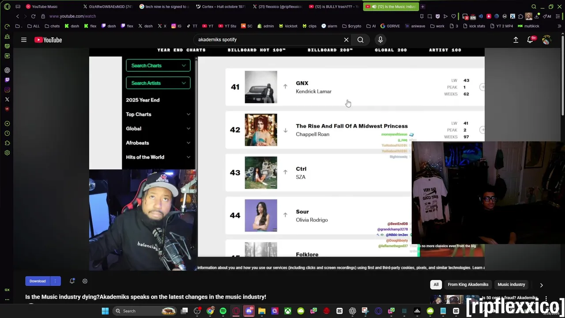This screenshot has width=565, height=318.
Task: Switch to the 'tech nine is he signed' tab
Action: click(164, 7)
